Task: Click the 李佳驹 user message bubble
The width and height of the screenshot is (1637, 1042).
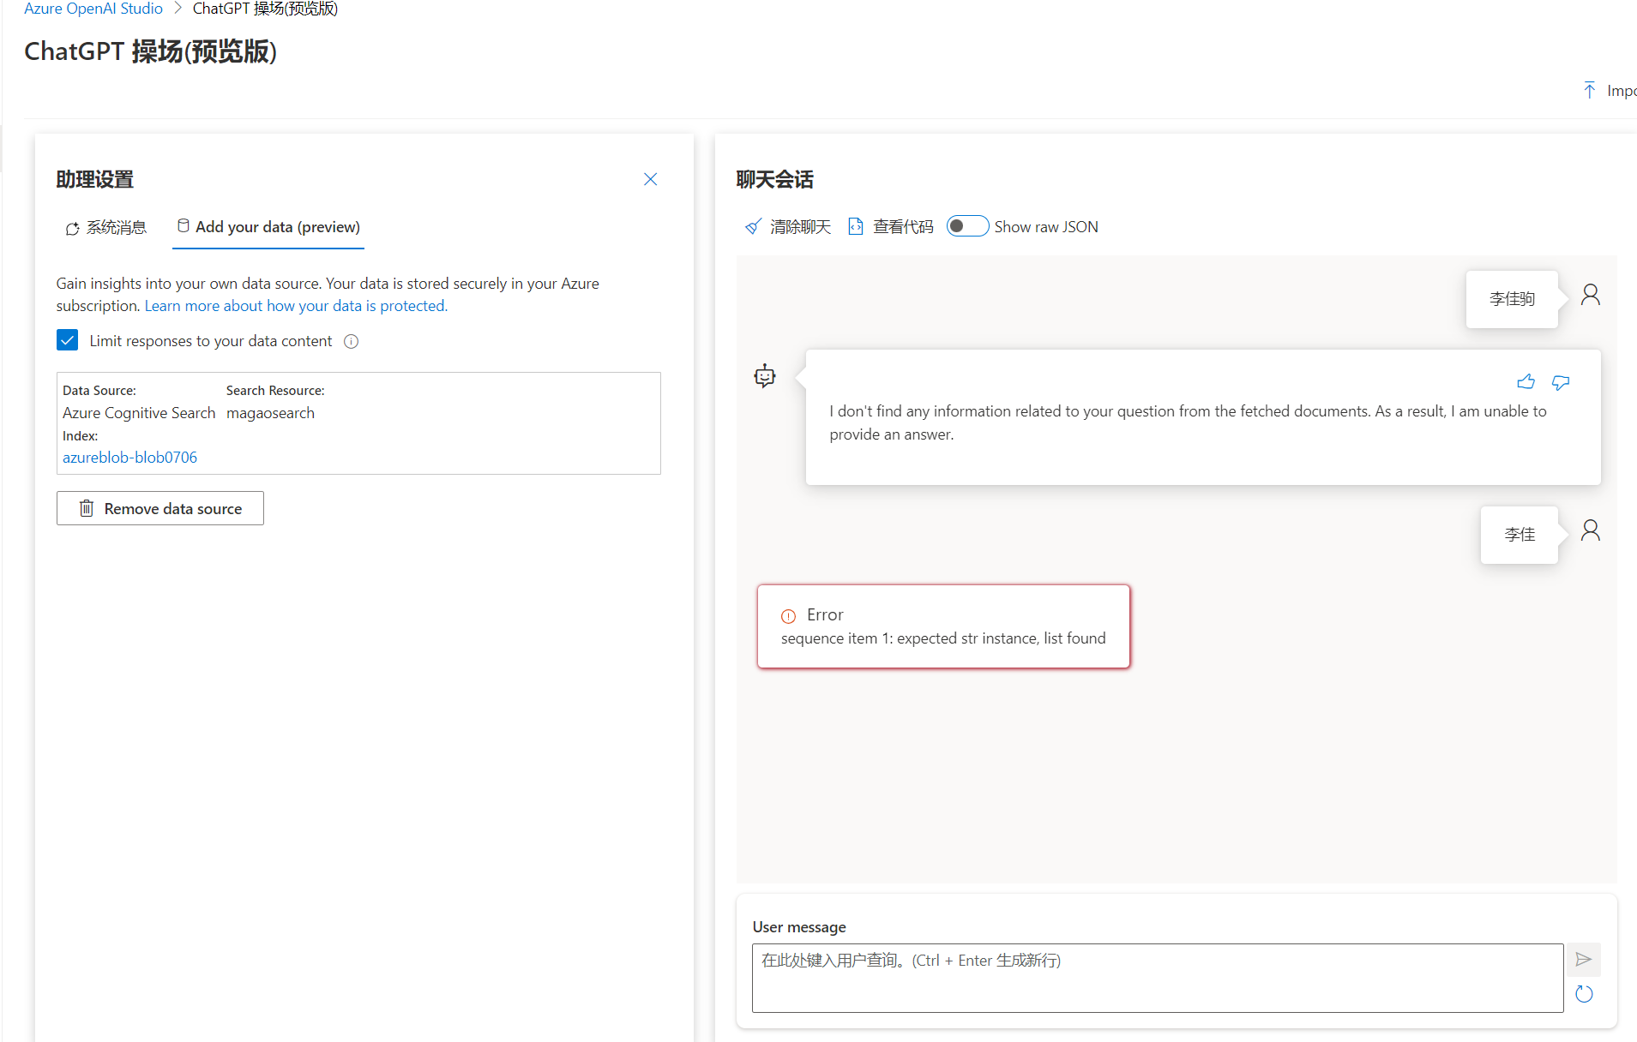Action: 1512,299
